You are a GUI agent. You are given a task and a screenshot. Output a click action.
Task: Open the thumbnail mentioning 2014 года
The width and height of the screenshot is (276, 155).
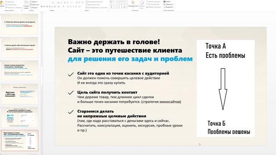click(20, 94)
